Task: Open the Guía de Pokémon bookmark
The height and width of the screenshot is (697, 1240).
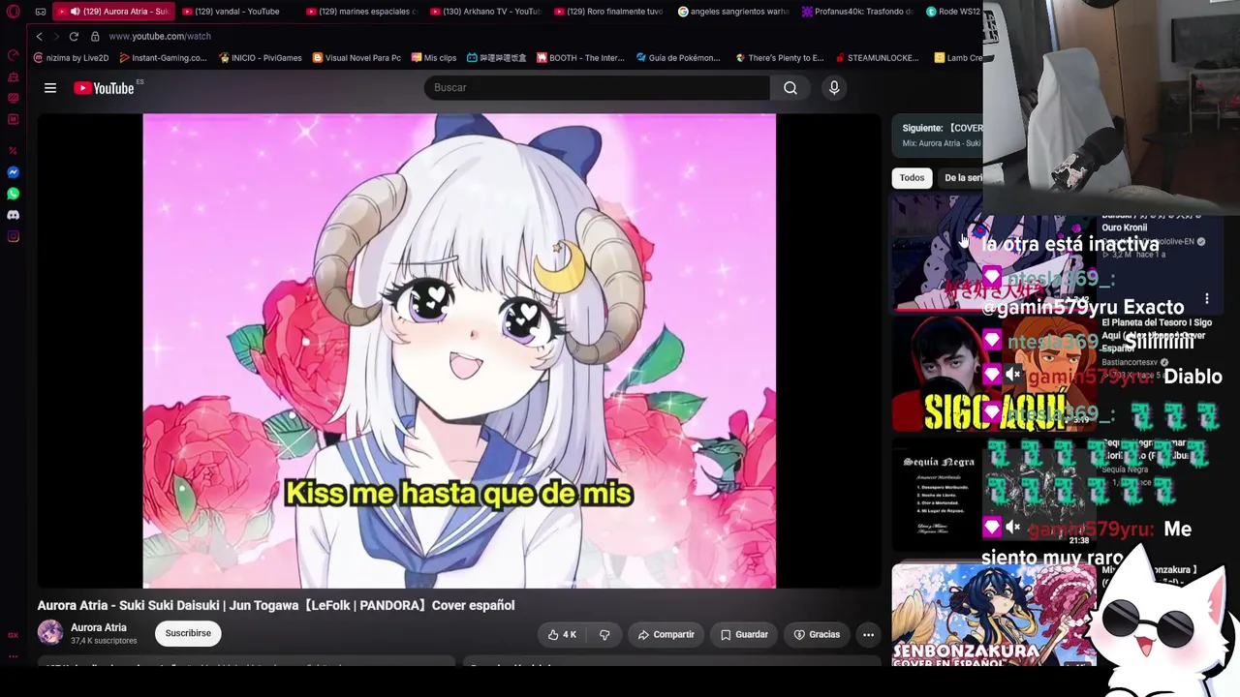Action: coord(678,58)
